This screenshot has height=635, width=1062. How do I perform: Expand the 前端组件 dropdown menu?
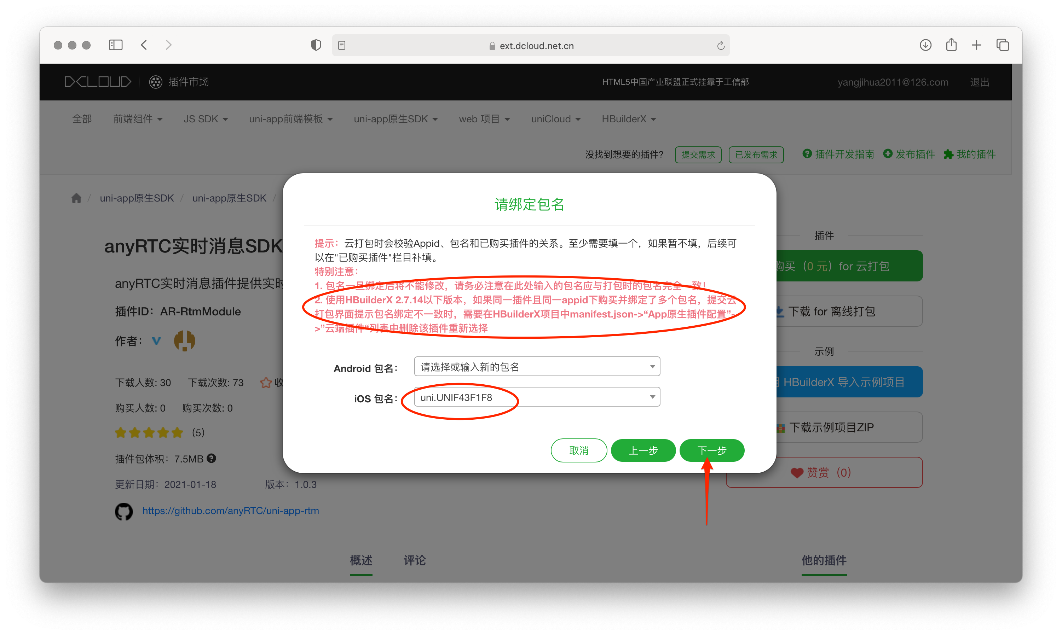137,119
